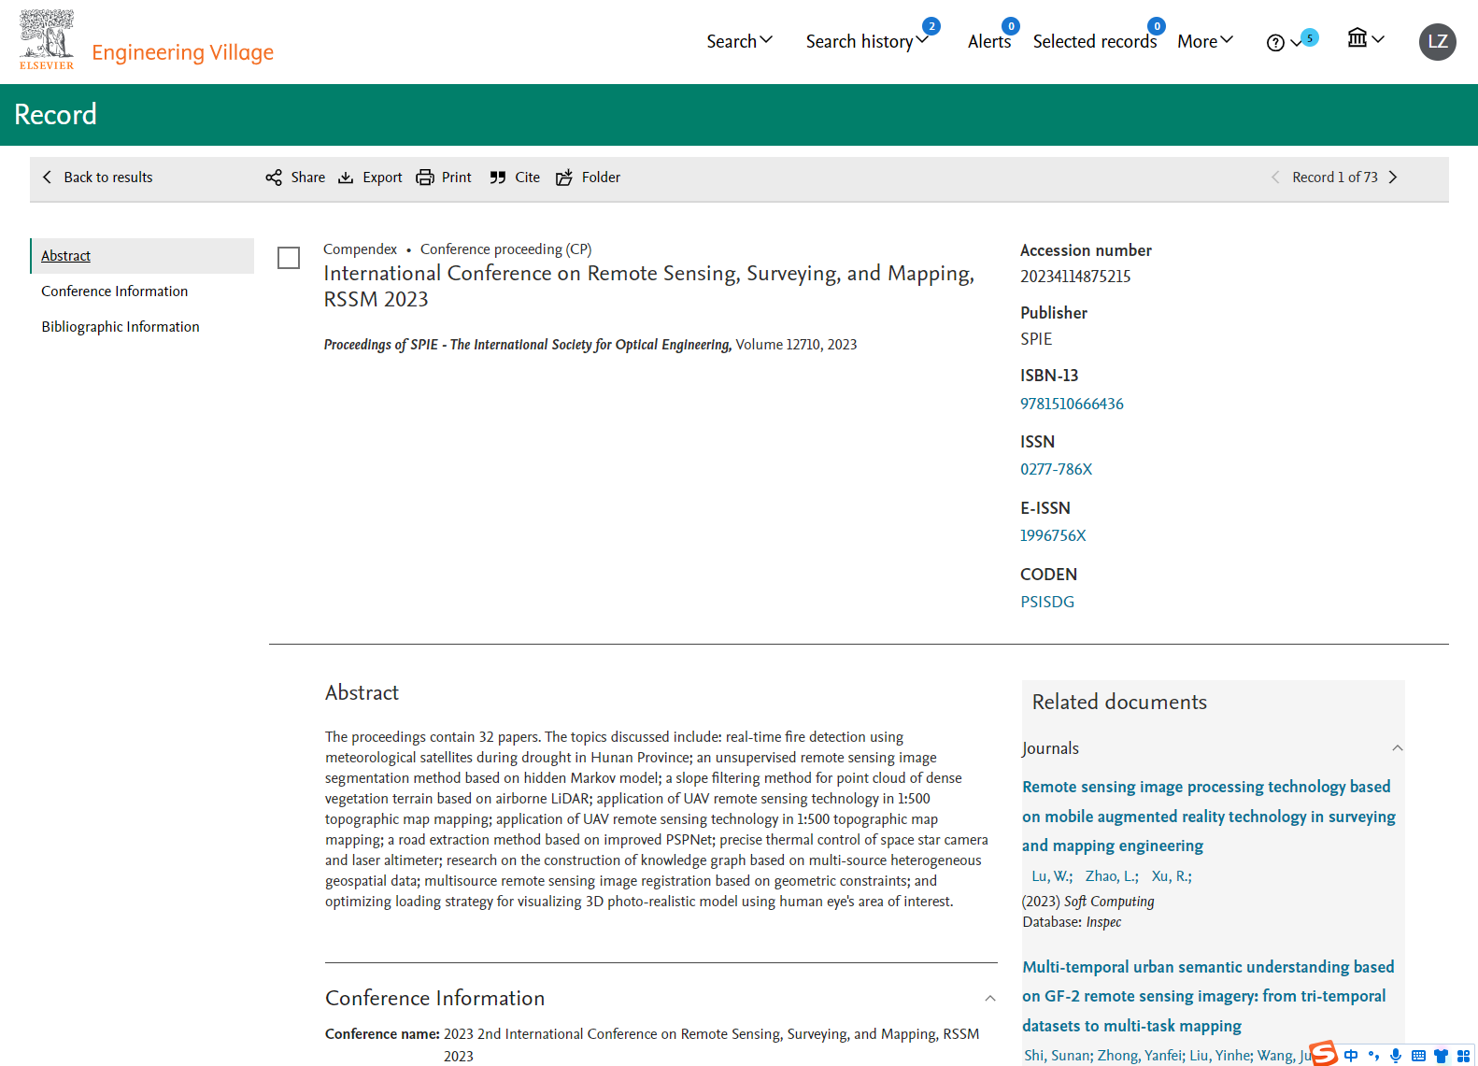This screenshot has width=1478, height=1066.
Task: Click the Cite quotation icon
Action: (x=498, y=178)
